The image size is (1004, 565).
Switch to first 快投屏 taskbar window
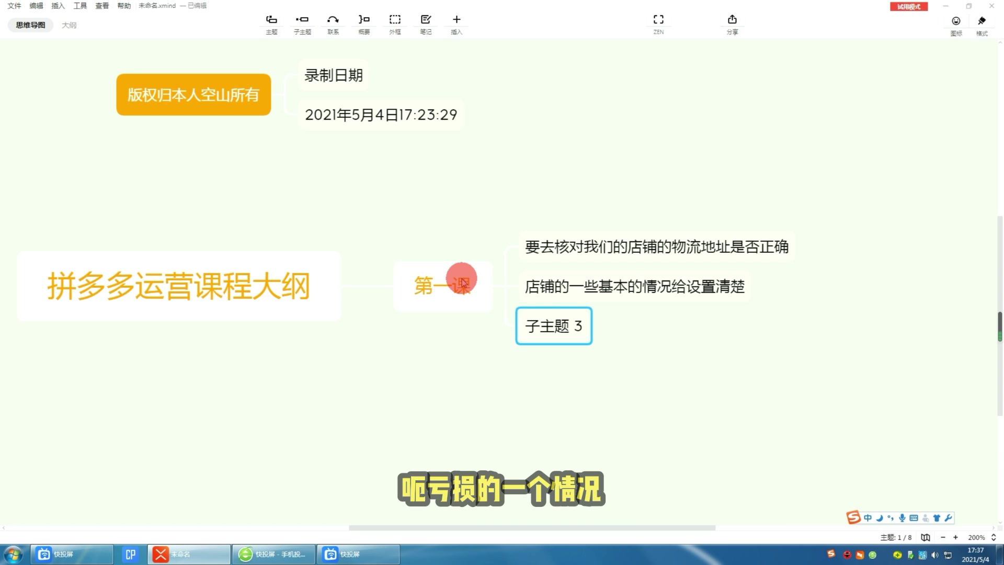pos(72,555)
